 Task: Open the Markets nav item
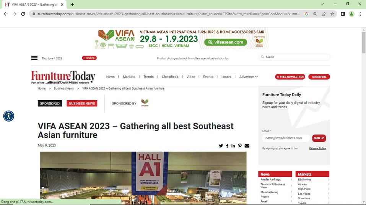click(129, 77)
